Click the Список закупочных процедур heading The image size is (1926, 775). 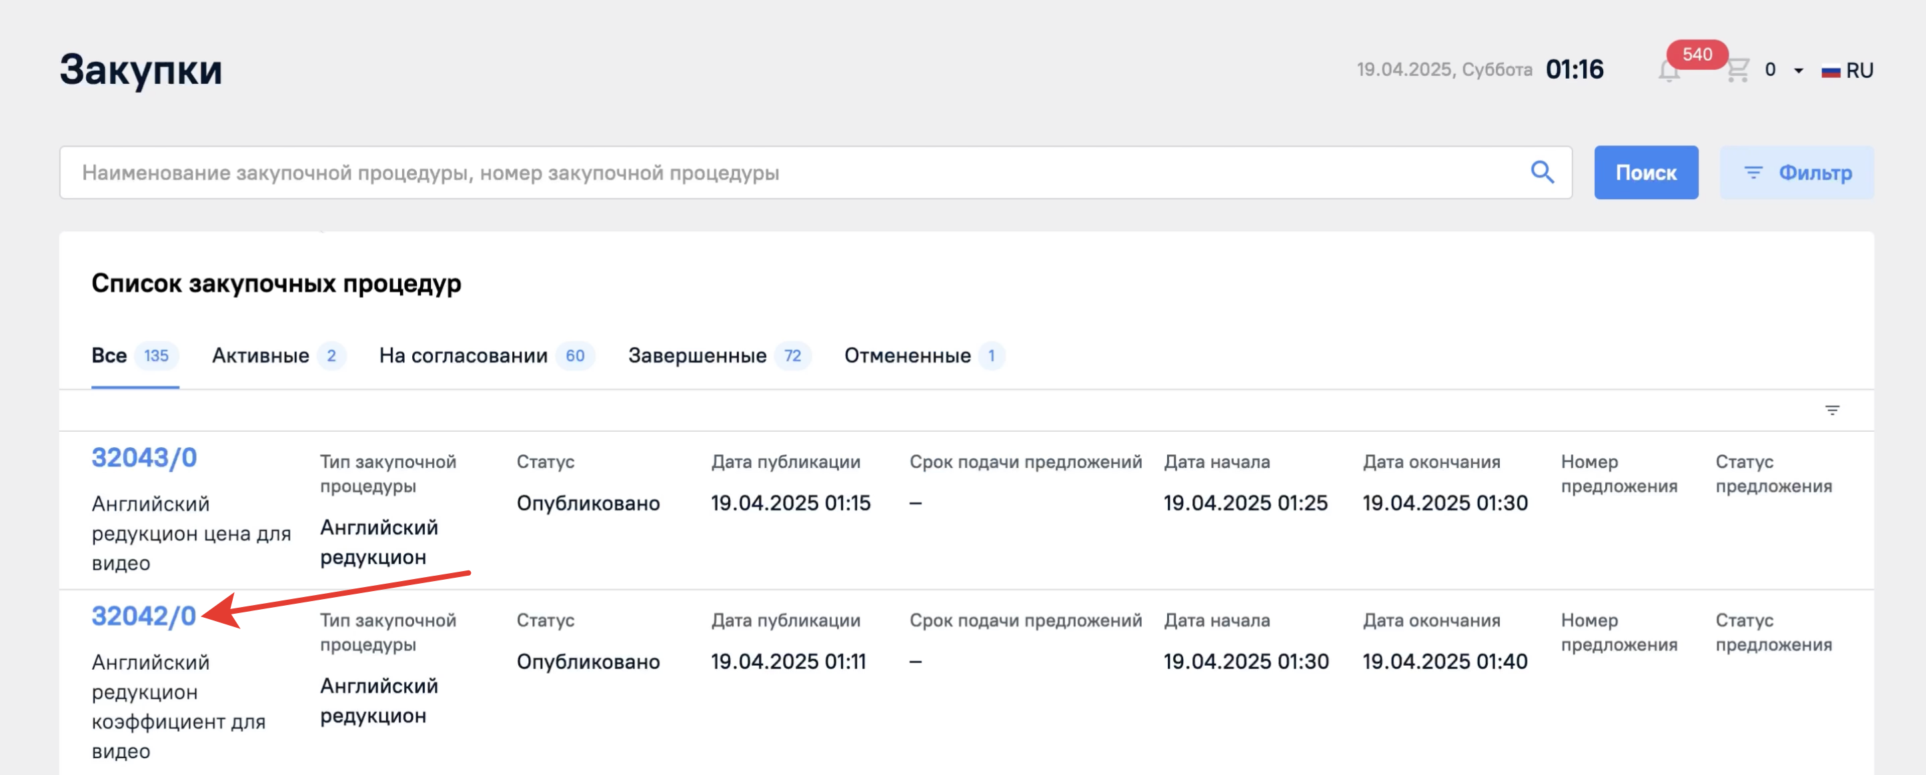coord(276,283)
